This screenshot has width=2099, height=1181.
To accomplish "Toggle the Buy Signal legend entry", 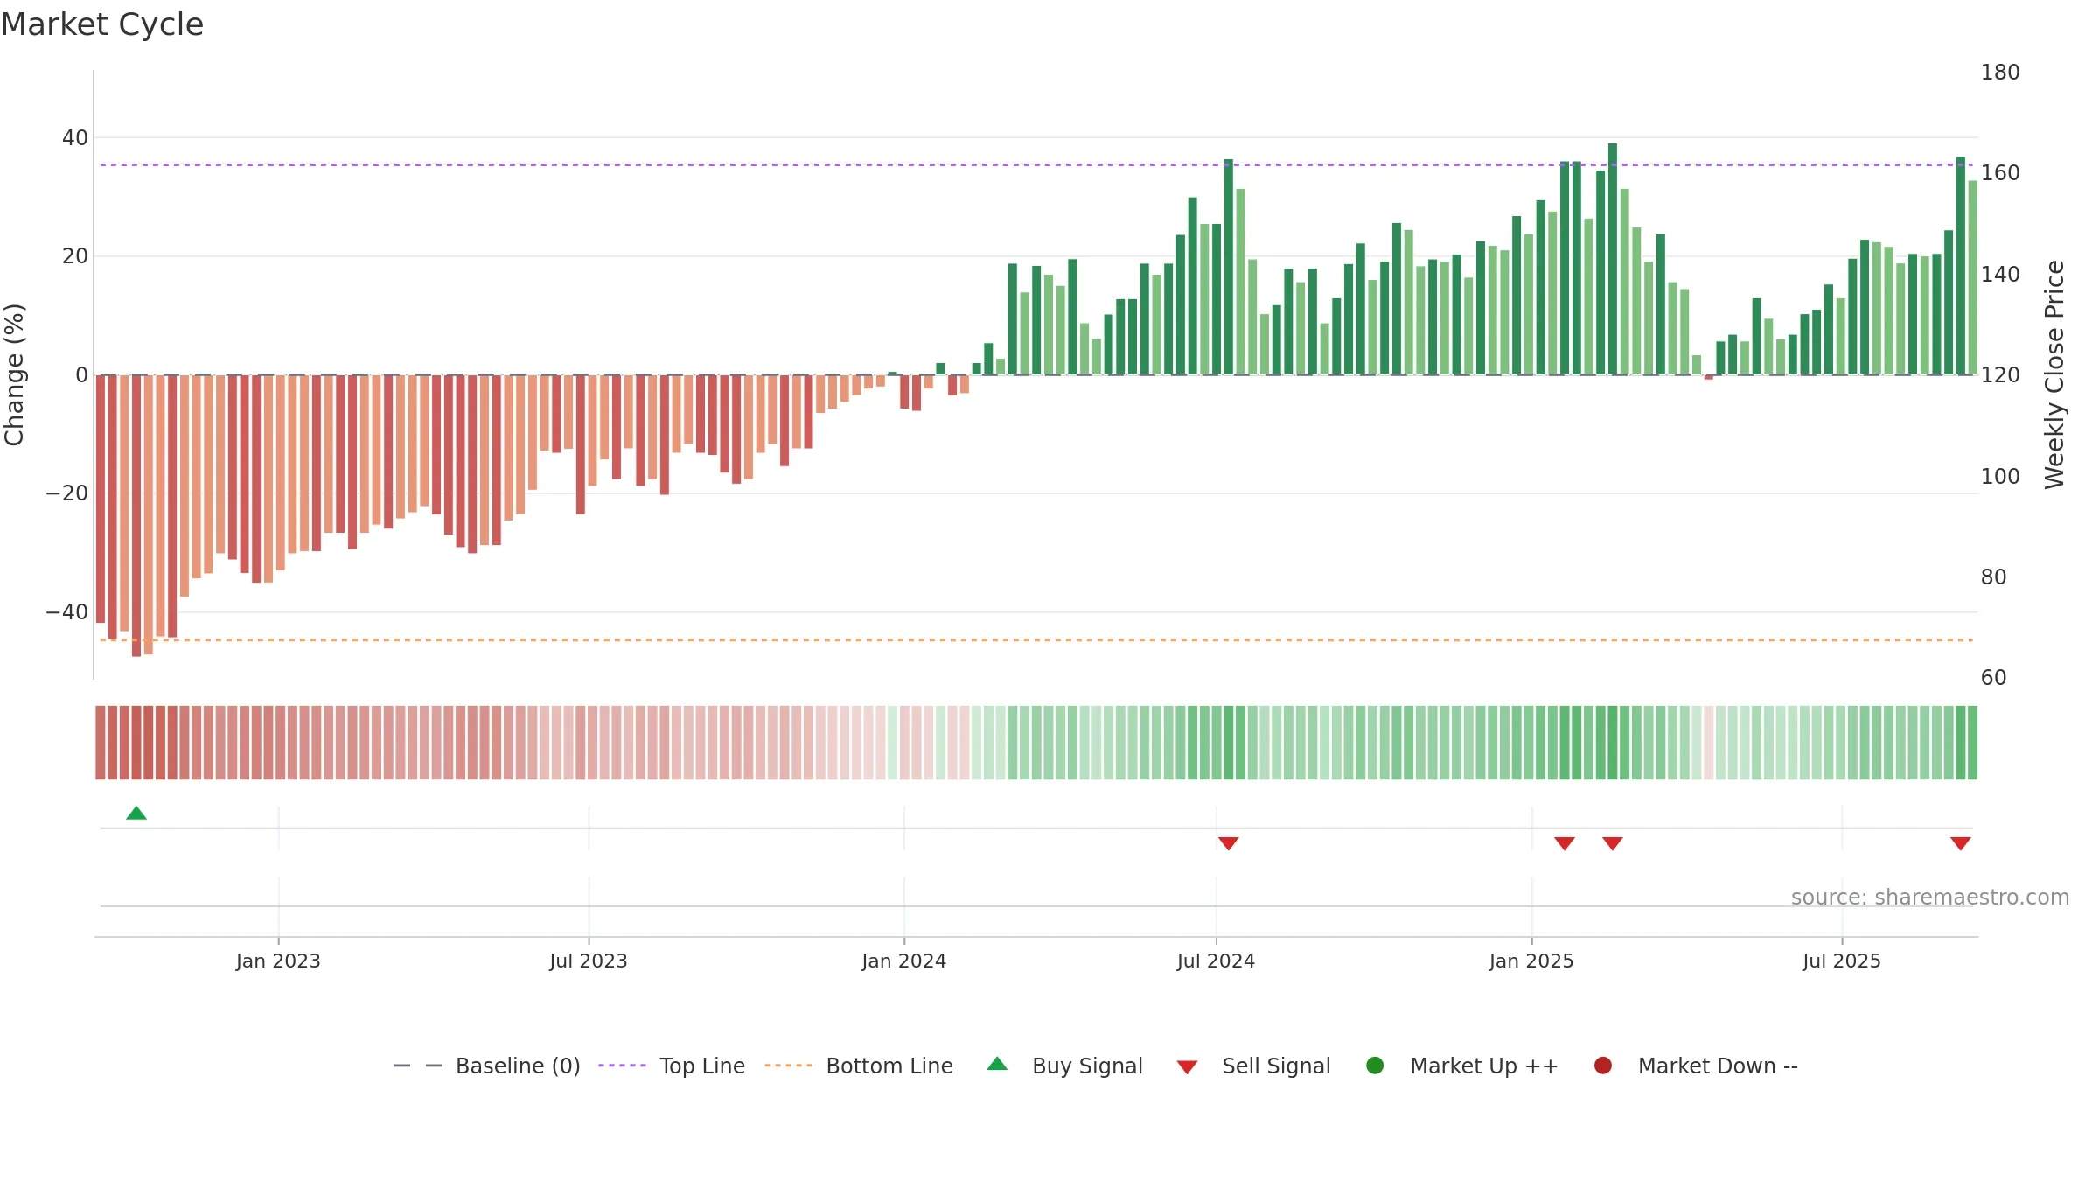I will 1064,1066.
